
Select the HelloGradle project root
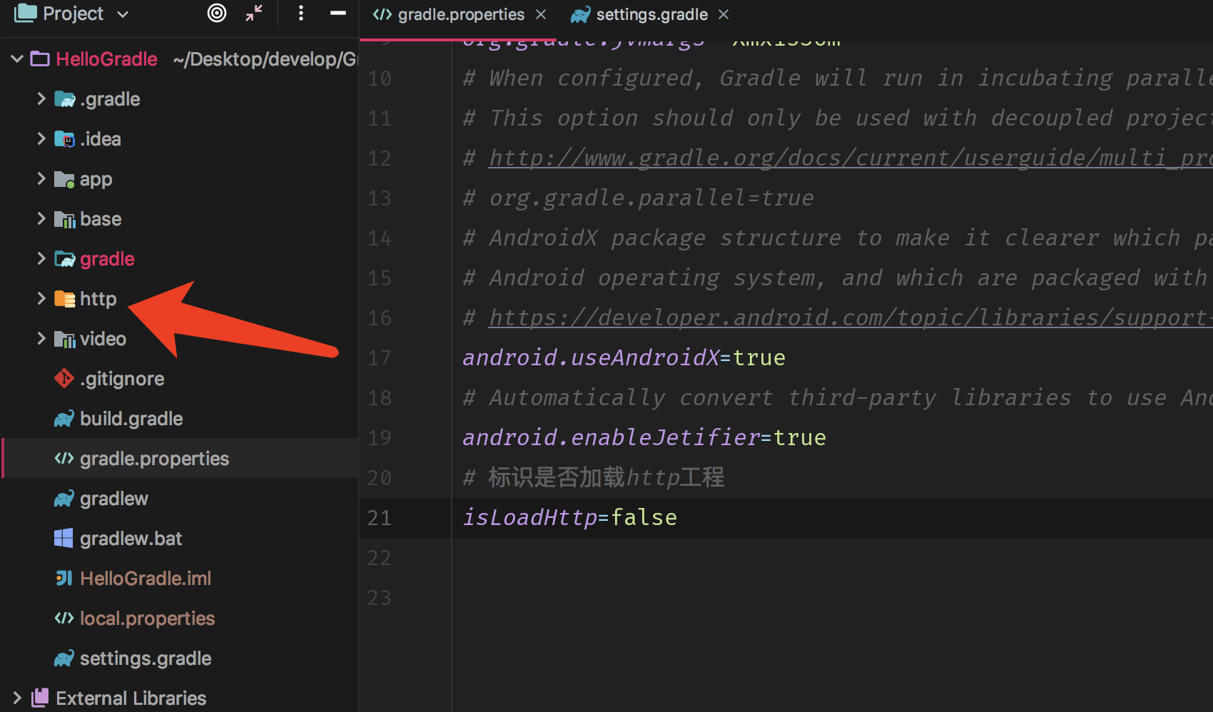click(x=106, y=59)
